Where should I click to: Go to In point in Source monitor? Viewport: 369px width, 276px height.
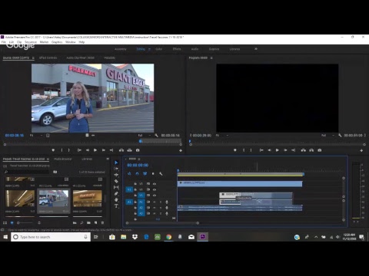[79, 150]
